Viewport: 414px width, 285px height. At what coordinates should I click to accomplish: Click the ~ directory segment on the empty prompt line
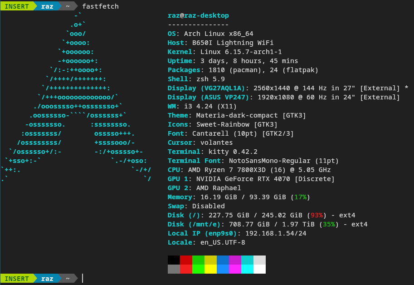tap(68, 278)
